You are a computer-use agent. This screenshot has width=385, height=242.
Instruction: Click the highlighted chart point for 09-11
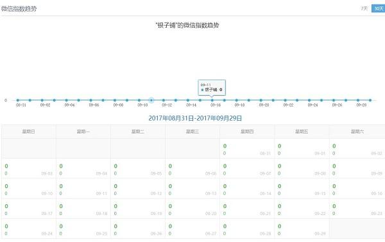(x=151, y=100)
